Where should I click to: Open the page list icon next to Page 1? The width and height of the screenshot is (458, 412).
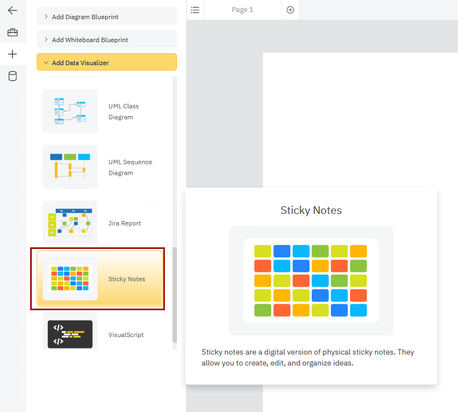(195, 9)
